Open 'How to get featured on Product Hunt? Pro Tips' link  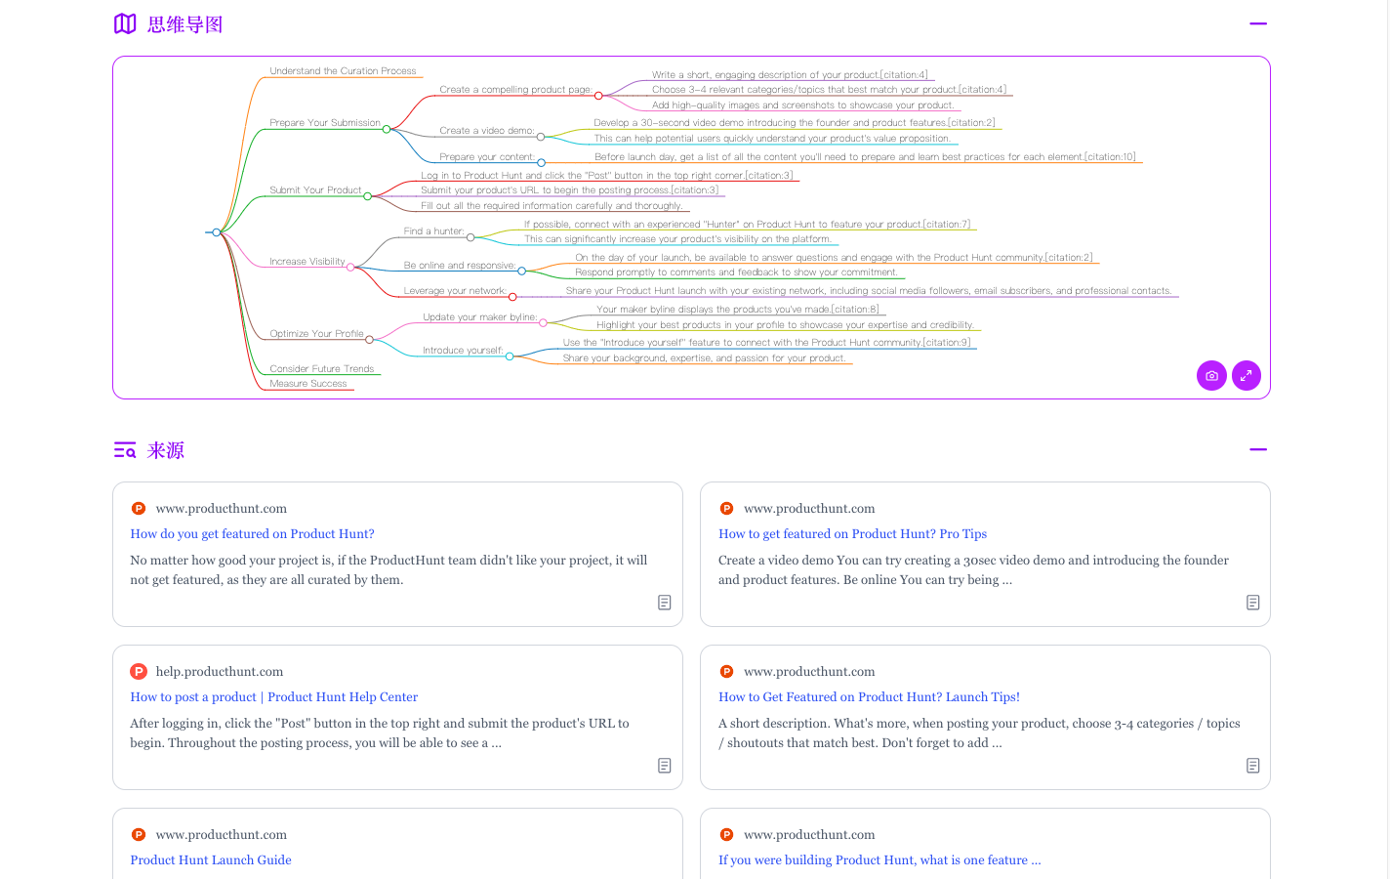pyautogui.click(x=852, y=534)
